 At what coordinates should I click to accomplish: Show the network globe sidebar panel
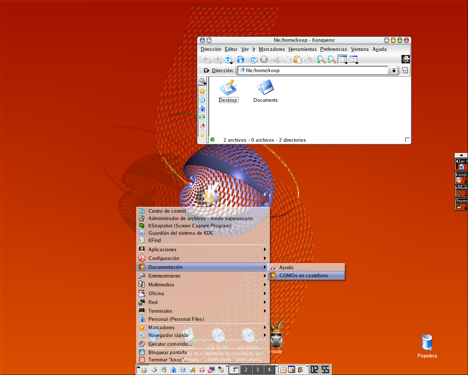point(202,117)
